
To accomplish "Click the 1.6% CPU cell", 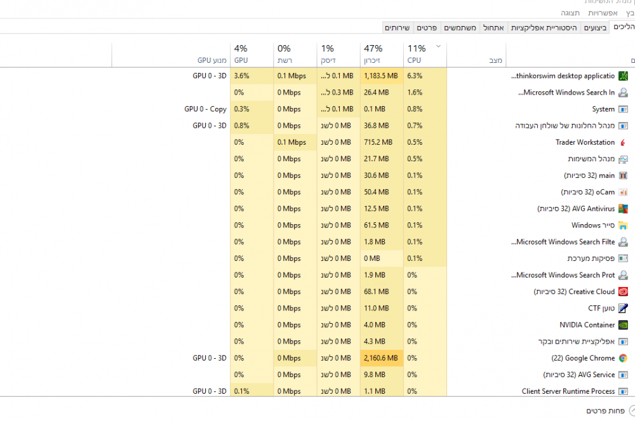I will click(425, 92).
